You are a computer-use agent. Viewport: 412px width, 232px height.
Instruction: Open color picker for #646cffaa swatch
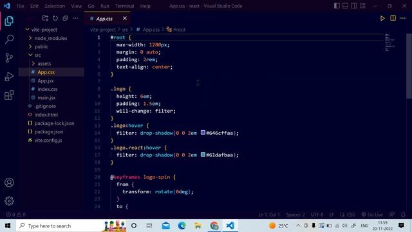(203, 133)
